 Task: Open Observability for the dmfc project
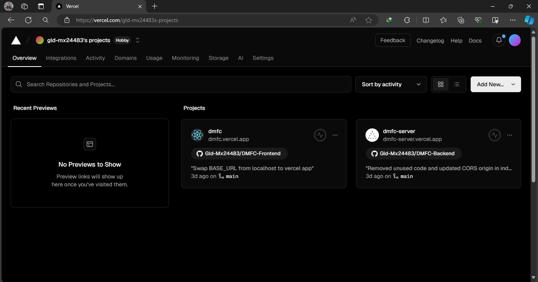320,135
